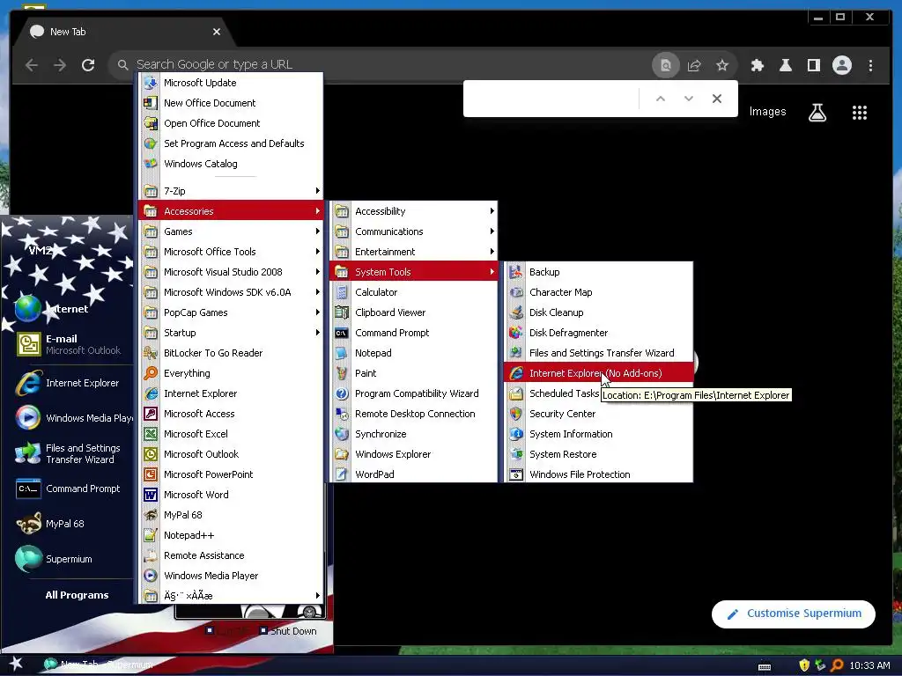Click the share page icon
Viewport: 902px width, 676px height.
[x=694, y=65]
